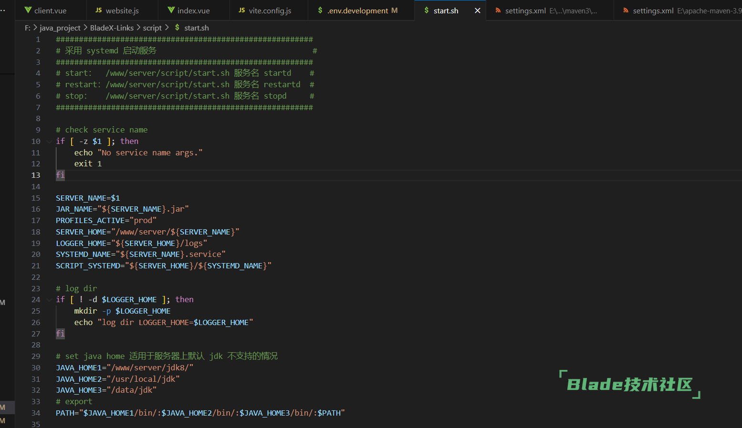The image size is (742, 428).
Task: Click the Vue icon on client.vue tab
Action: 28,10
